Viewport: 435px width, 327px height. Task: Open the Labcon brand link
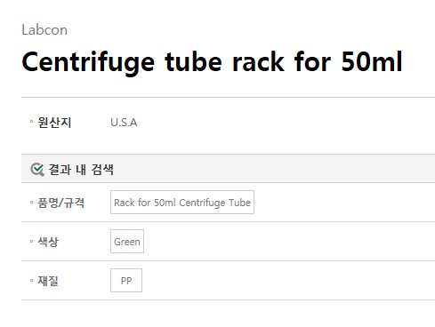(x=44, y=30)
